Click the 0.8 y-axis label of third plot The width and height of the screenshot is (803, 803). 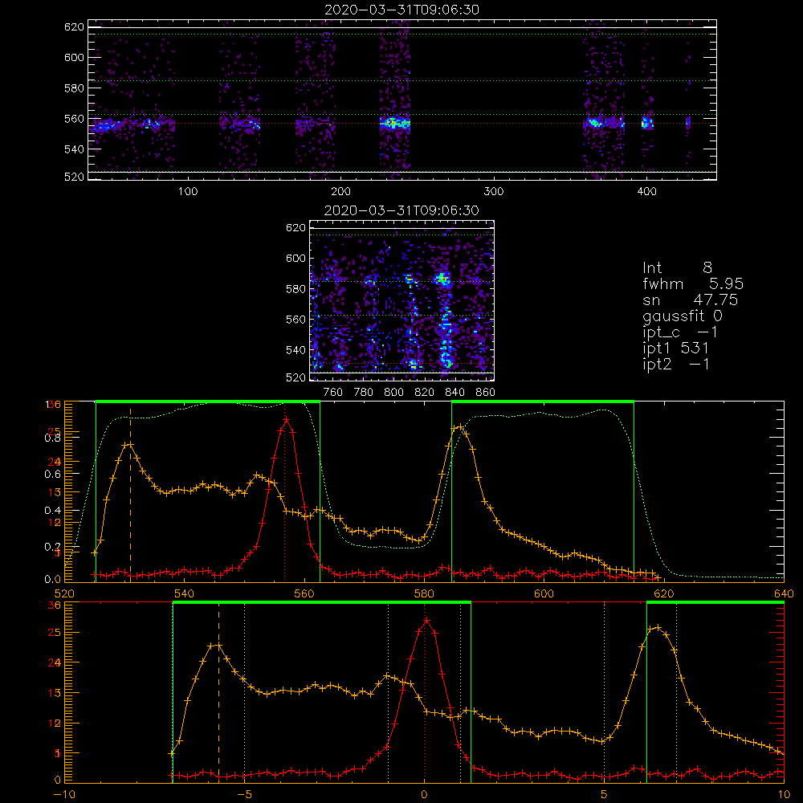pyautogui.click(x=52, y=438)
